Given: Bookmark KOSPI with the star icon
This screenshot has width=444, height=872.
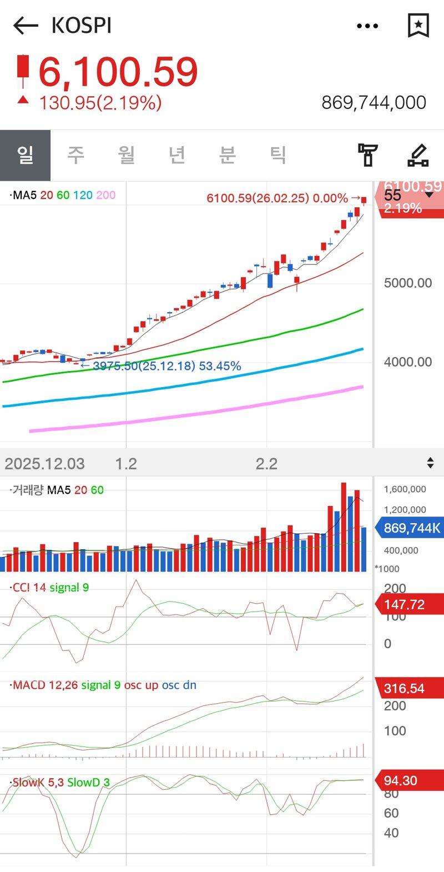Looking at the screenshot, I should coord(418,26).
